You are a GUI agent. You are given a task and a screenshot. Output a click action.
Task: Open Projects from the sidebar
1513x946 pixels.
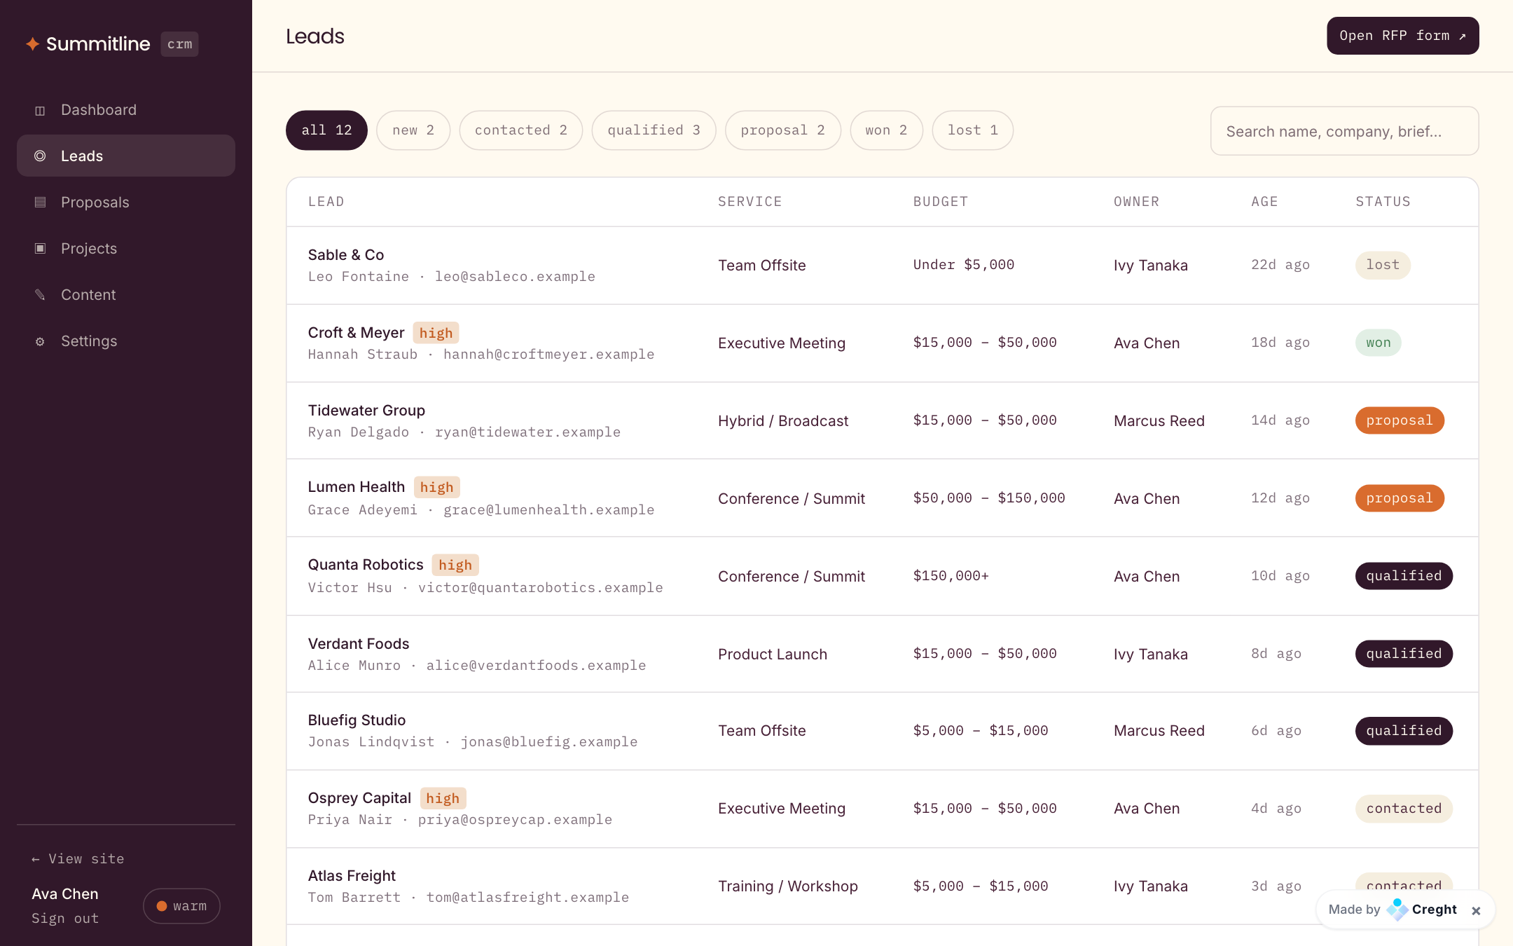point(126,249)
